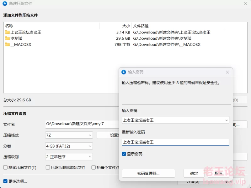
Task: Close the 输入密码 dialog with X
Action: [x=227, y=72]
